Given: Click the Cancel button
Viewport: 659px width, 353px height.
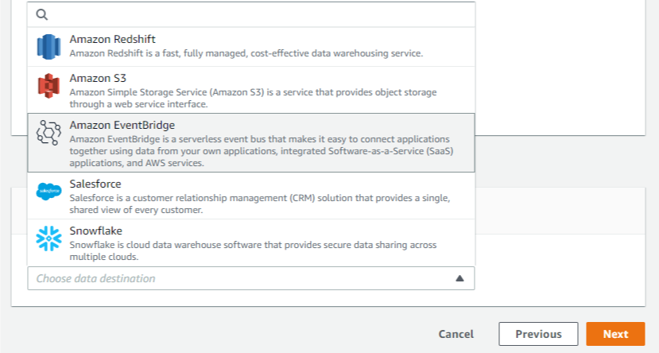Looking at the screenshot, I should [456, 334].
